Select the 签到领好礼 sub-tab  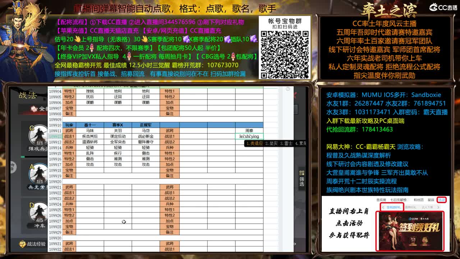click(x=394, y=207)
